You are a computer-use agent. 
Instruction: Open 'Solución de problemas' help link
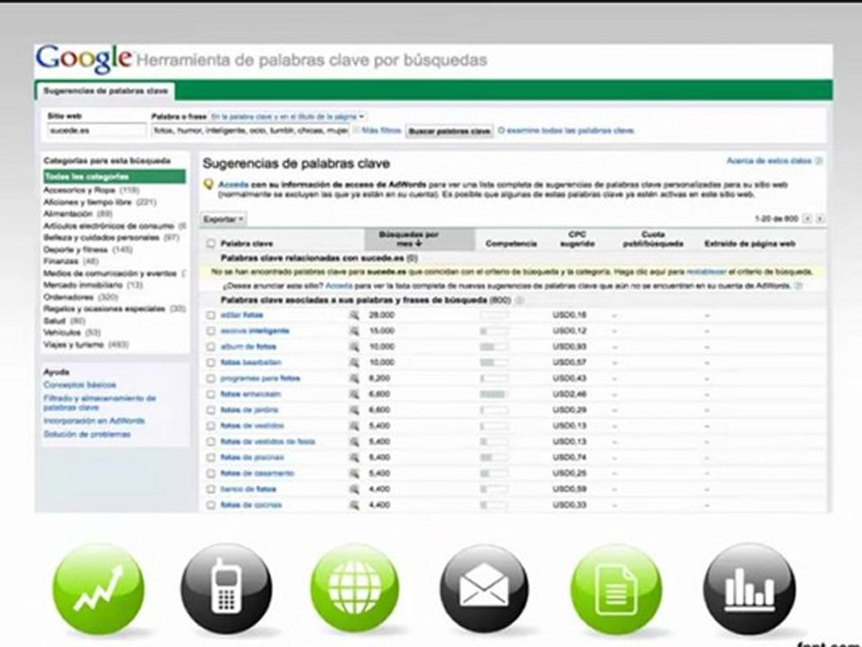pos(87,434)
